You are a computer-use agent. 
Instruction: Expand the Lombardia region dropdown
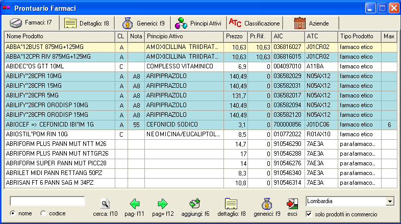click(390, 202)
